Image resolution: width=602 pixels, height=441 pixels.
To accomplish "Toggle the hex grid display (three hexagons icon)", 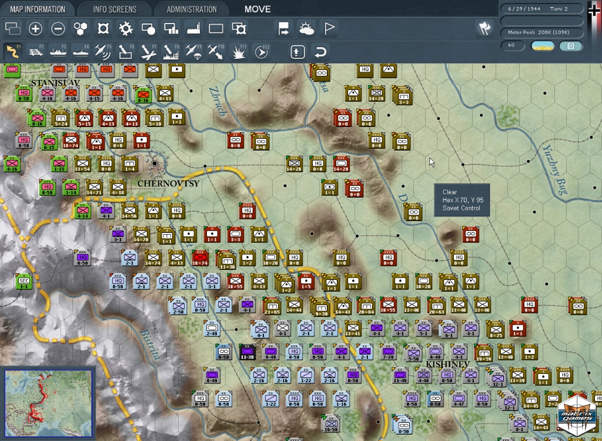I will click(x=80, y=28).
